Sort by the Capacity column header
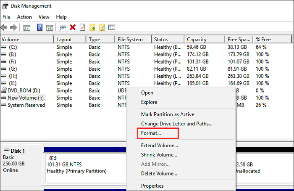 coord(196,40)
